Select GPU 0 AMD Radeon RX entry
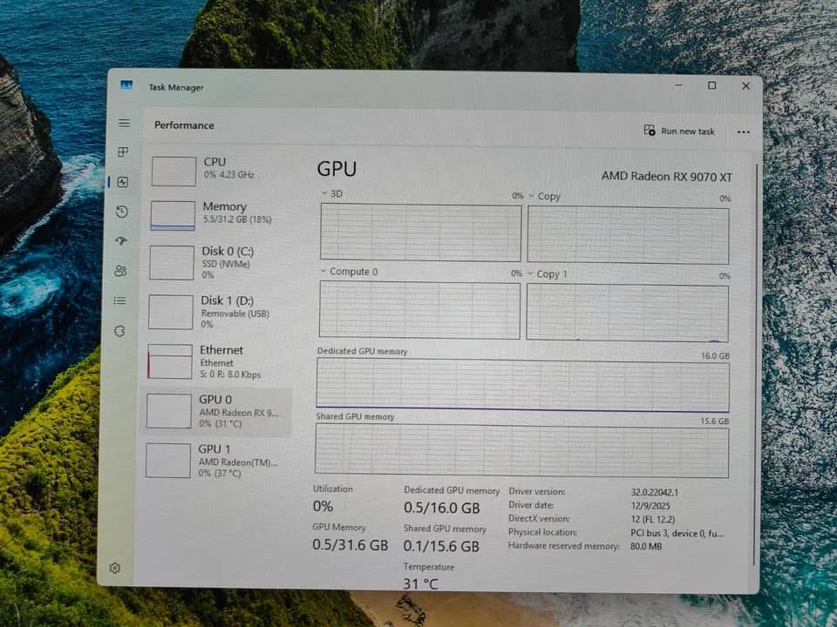The height and width of the screenshot is (627, 837). click(x=216, y=411)
